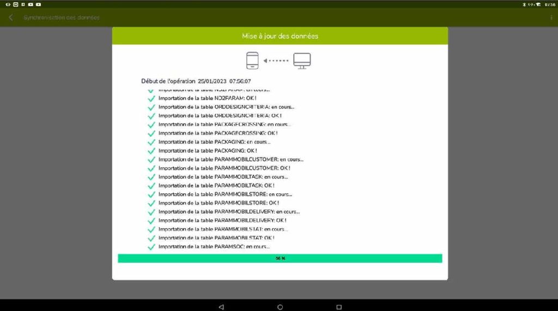Image resolution: width=558 pixels, height=311 pixels.
Task: Click checkmark beside PARAMSOC: en cours
Action: [x=151, y=247]
